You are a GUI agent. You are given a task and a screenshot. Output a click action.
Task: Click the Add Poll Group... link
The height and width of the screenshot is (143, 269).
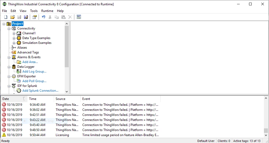point(34,81)
